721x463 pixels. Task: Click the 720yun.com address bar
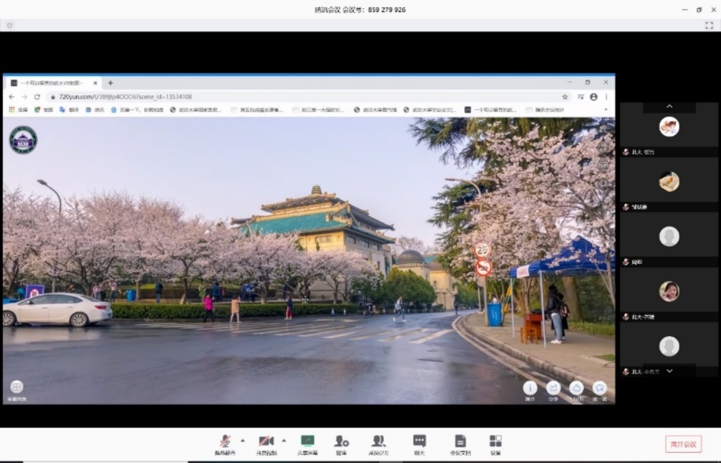click(272, 97)
